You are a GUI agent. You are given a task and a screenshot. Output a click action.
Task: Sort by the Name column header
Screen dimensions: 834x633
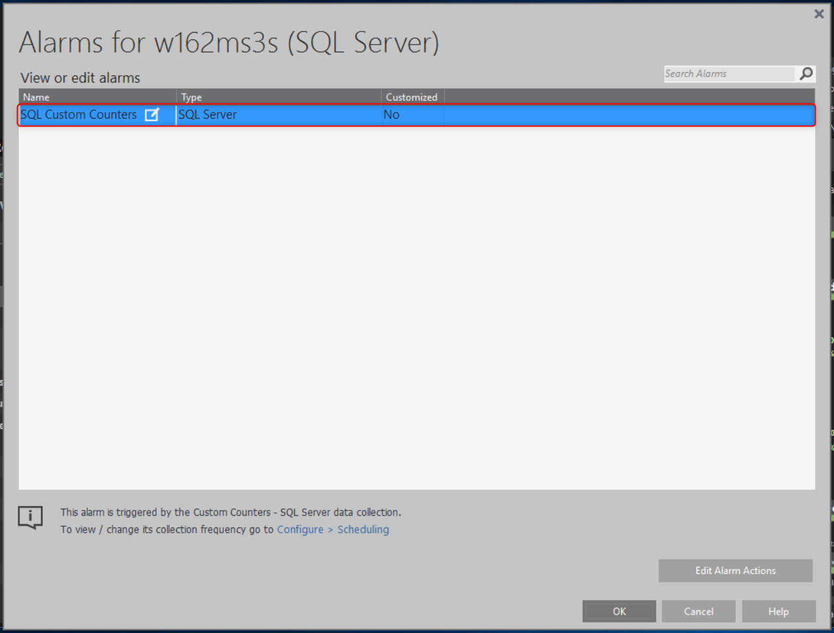point(37,96)
